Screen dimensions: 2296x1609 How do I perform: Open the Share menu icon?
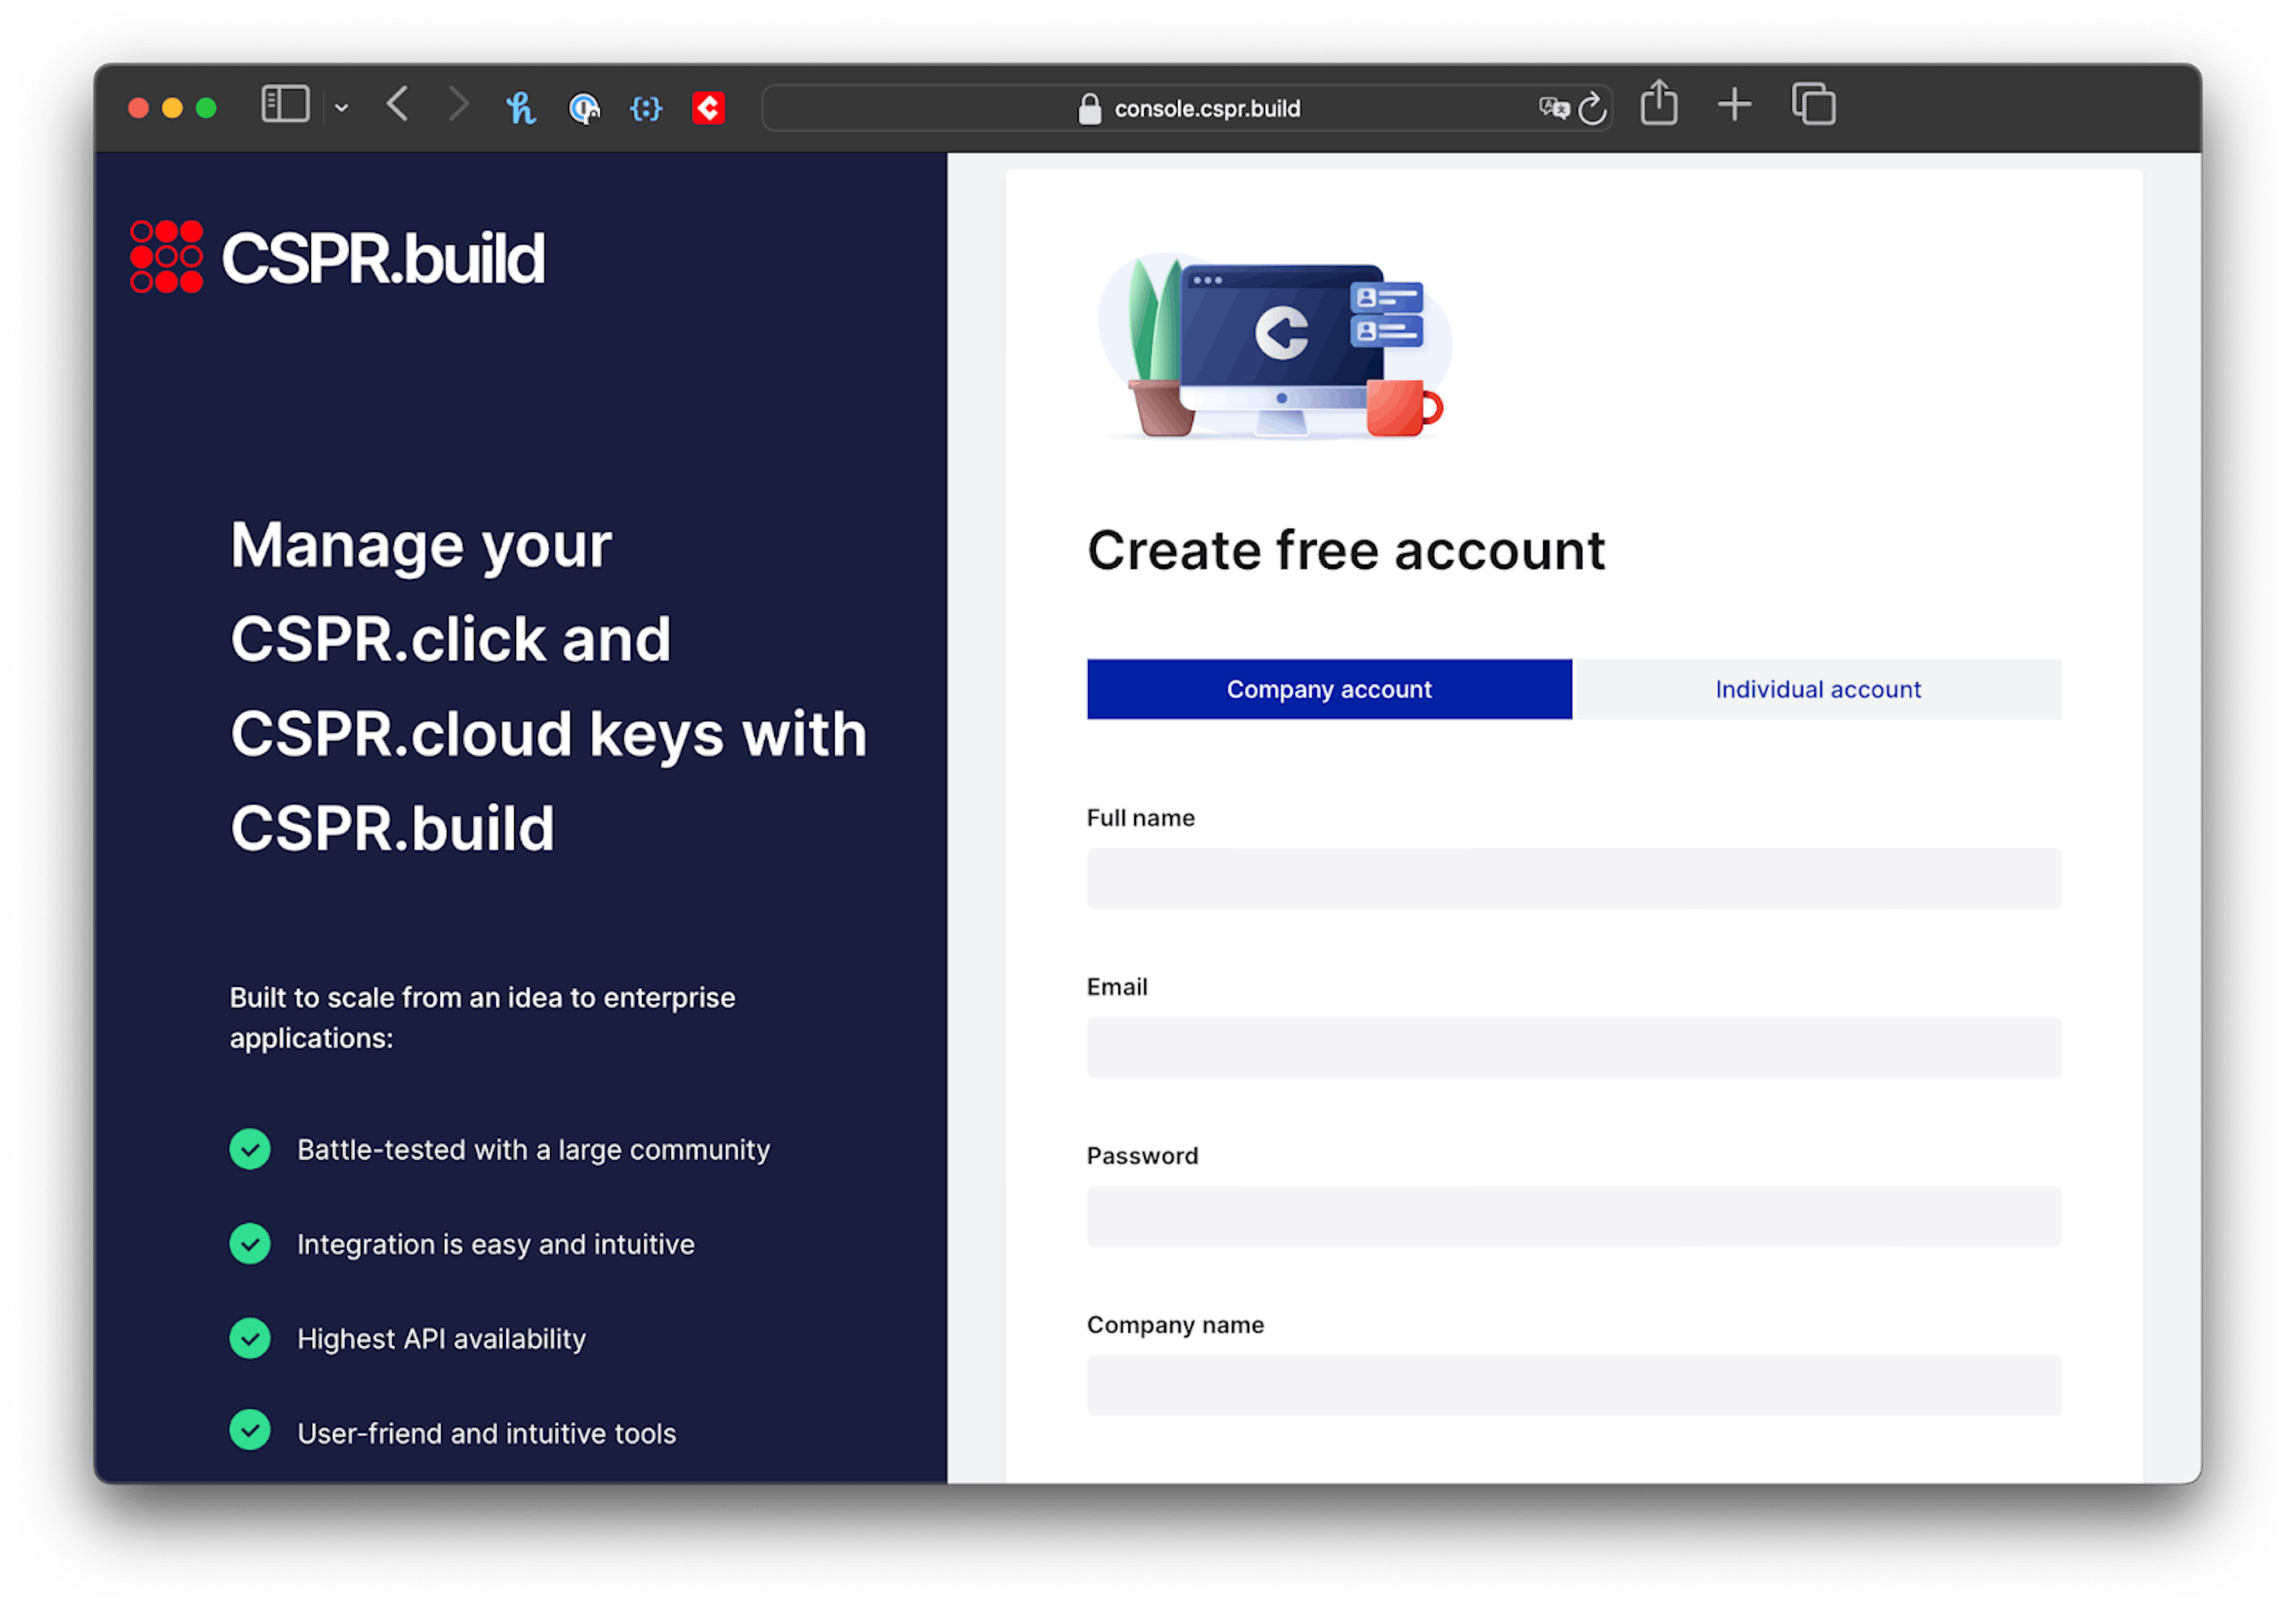pyautogui.click(x=1659, y=104)
